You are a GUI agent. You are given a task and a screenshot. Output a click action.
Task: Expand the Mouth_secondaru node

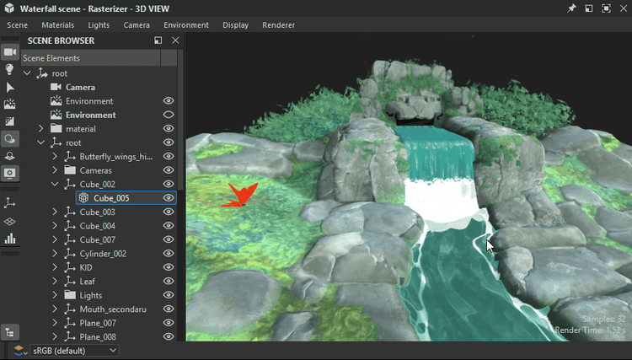click(55, 309)
